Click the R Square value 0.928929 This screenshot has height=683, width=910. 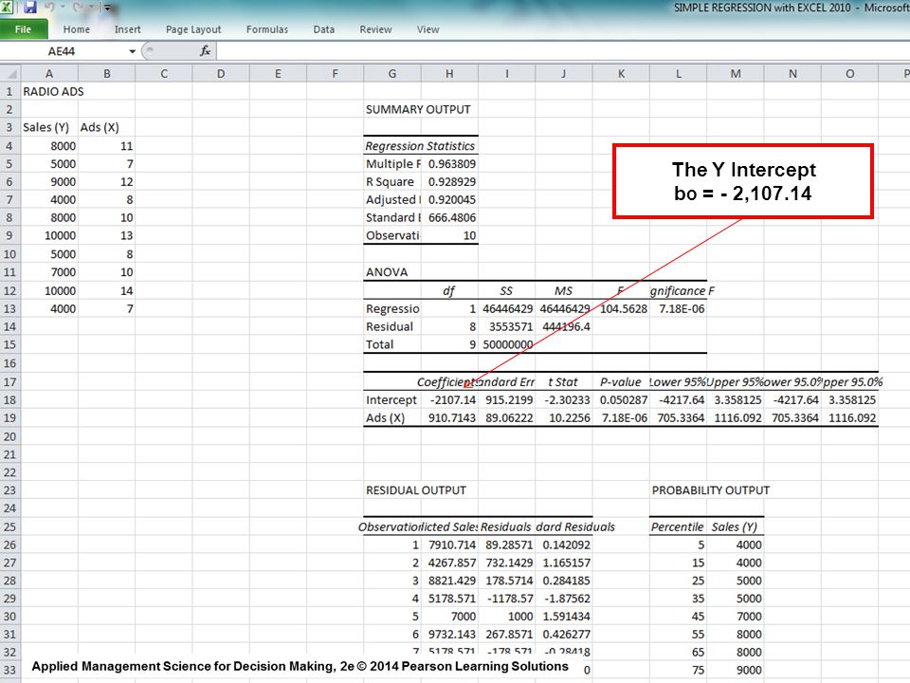[449, 182]
